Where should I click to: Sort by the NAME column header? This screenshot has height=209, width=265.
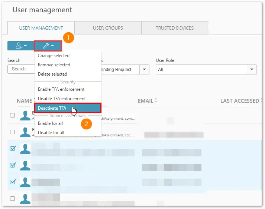(25, 101)
